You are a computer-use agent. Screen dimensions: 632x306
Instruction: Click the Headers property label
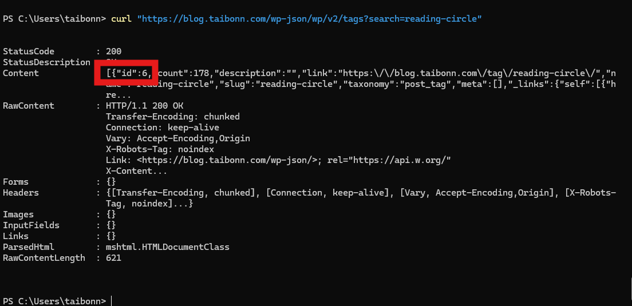point(21,193)
